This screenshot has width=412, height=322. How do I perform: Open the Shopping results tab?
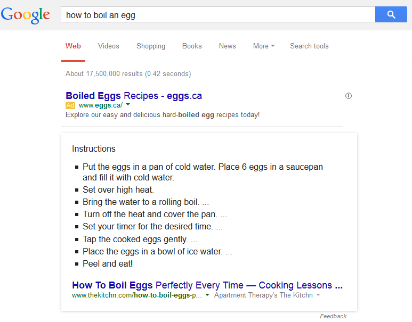(x=151, y=46)
